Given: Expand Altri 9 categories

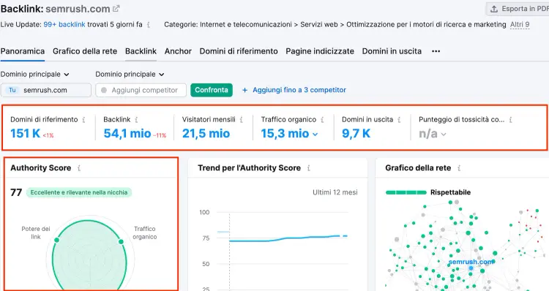Looking at the screenshot, I should (x=520, y=24).
